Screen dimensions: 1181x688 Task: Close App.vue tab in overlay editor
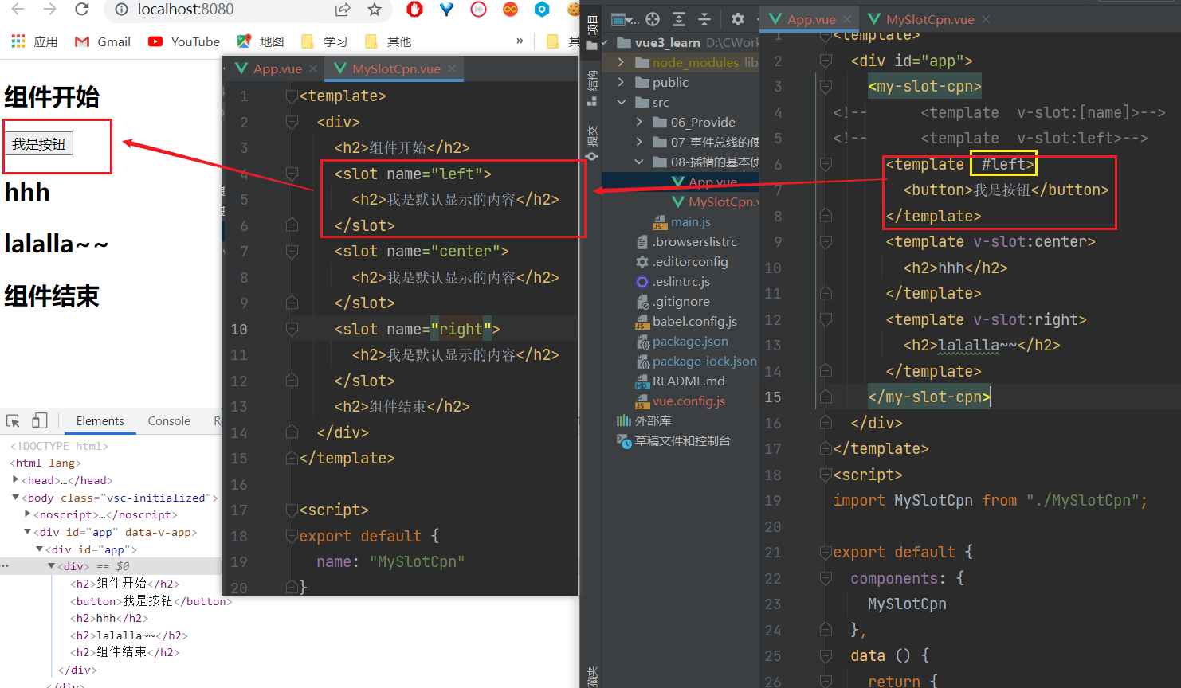tap(313, 68)
